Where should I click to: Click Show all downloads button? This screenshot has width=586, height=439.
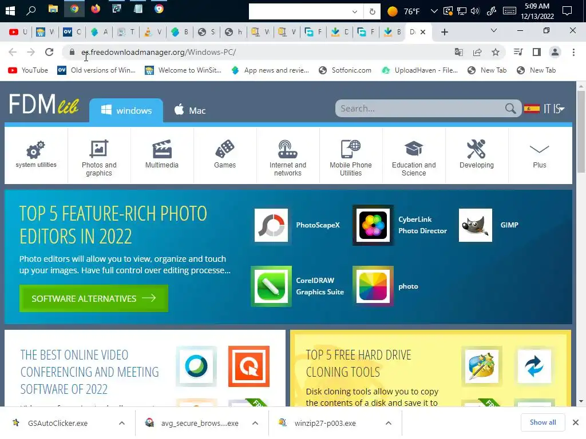[x=543, y=422]
